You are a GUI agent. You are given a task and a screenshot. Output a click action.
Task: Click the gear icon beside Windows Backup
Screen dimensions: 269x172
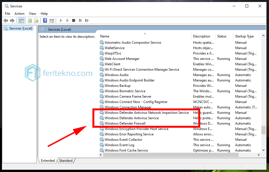click(102, 85)
